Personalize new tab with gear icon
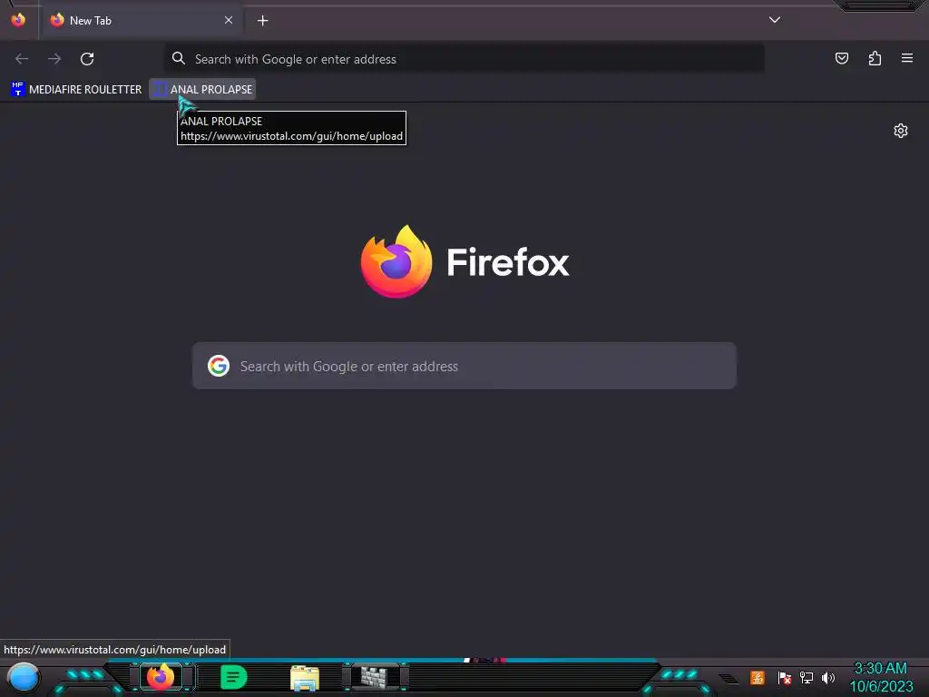 click(901, 131)
